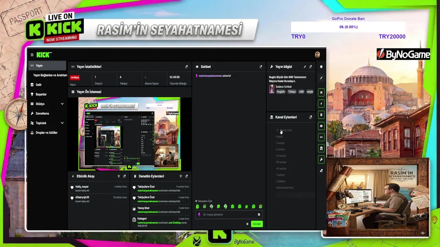Select 45 saniye slow mode option
Viewport: 440px width, 247px height.
281,169
